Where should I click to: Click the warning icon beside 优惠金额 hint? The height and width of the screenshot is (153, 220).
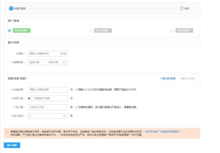tap(77, 89)
